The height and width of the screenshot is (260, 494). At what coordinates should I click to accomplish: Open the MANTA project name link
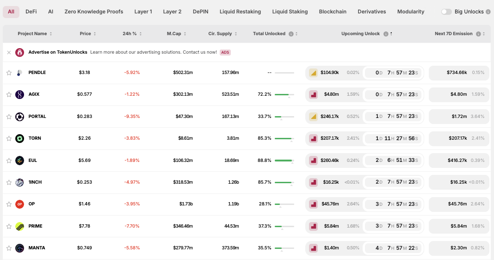point(37,248)
